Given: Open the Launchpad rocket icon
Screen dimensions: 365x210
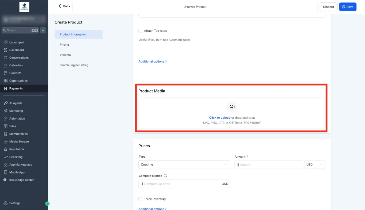Looking at the screenshot, I should [x=5, y=42].
